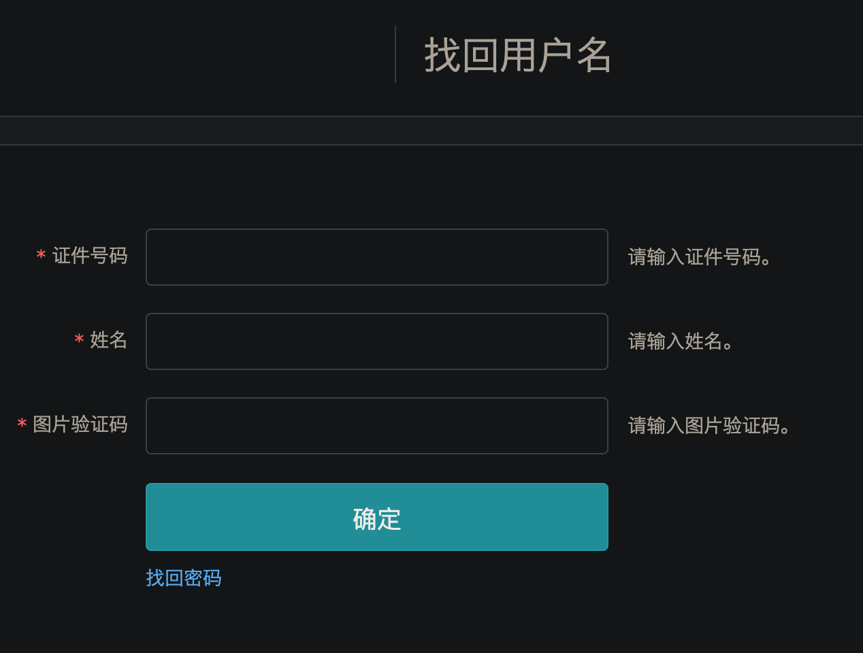Click the 找回用户名 page title
This screenshot has width=863, height=653.
(x=517, y=55)
